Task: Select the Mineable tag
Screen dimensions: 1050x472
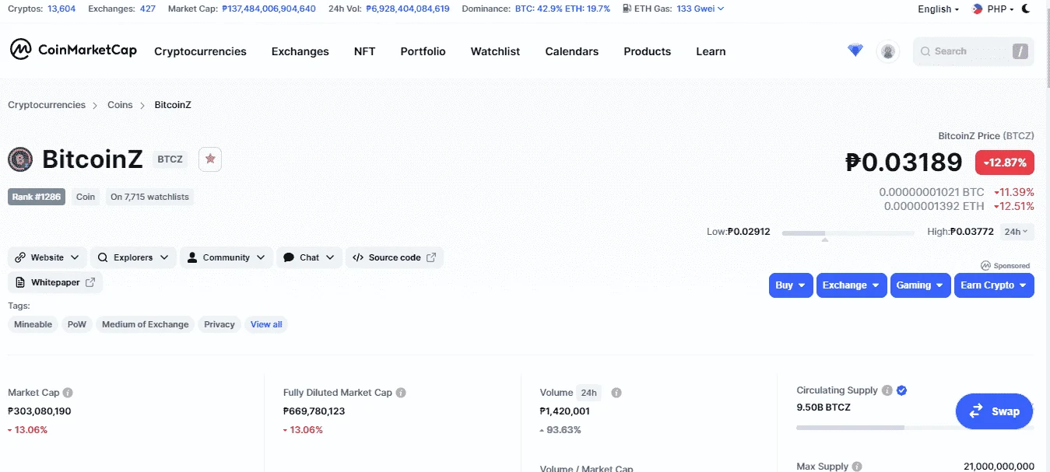Action: pos(33,324)
